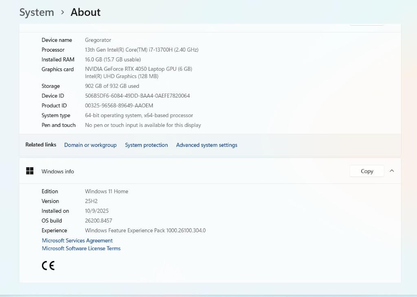
Task: Open Microsoft Software License Terms link
Action: tap(81, 249)
